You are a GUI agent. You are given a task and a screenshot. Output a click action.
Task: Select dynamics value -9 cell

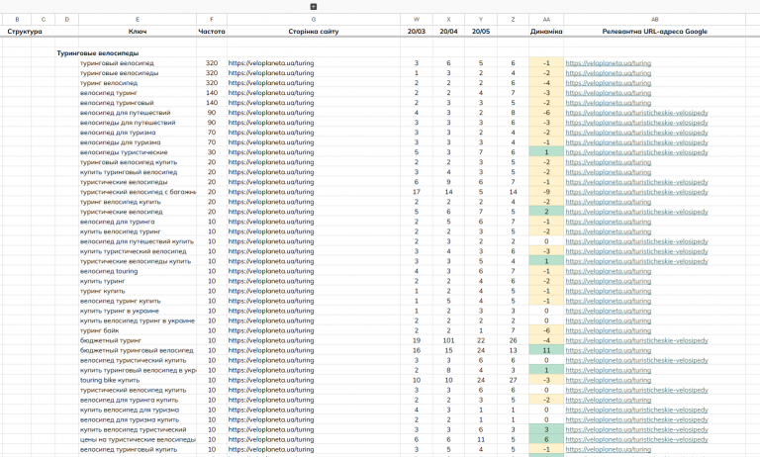click(x=546, y=192)
